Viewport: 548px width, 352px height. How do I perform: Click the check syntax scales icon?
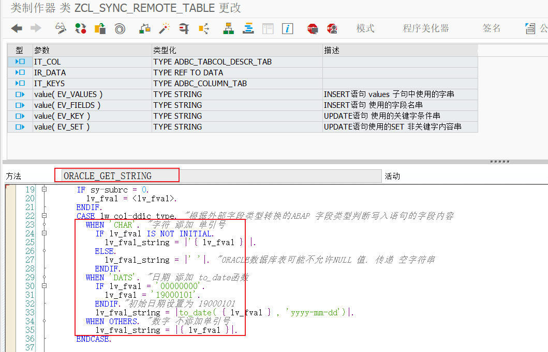tap(144, 28)
